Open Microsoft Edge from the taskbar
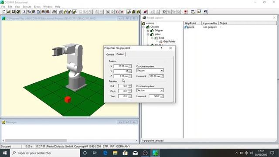The width and height of the screenshot is (279, 157). pos(105,153)
